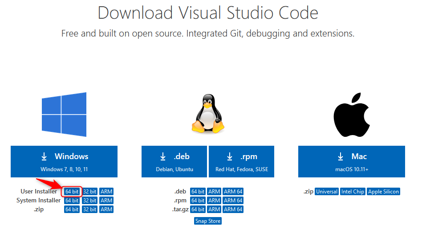
Task: Open the Snap Store link
Action: click(x=208, y=221)
